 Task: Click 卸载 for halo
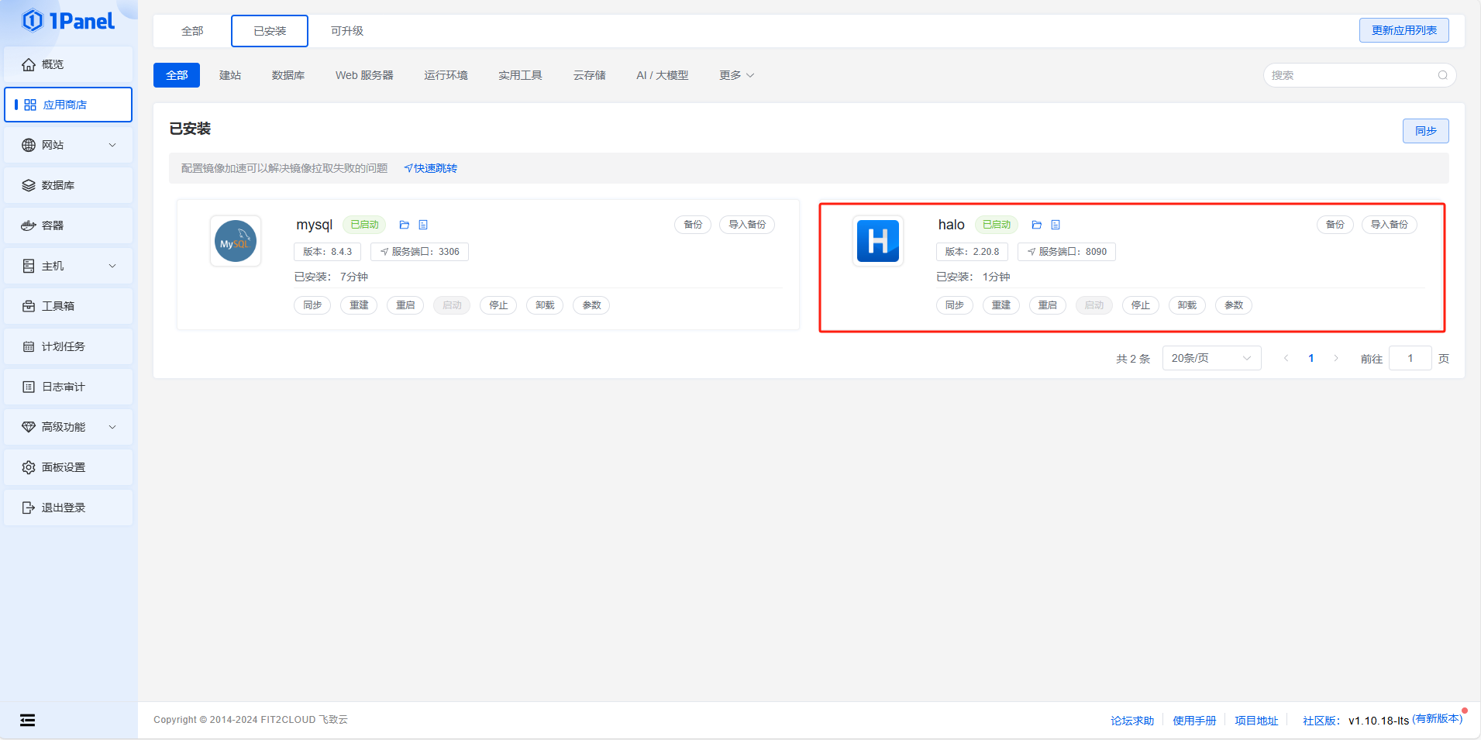1187,305
